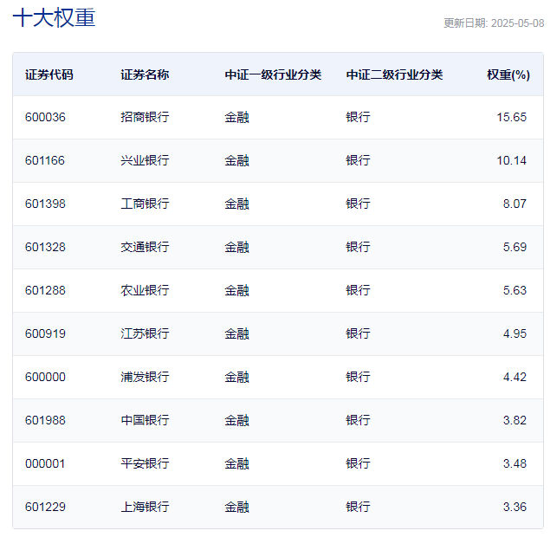Click 银行 in the 浦发银行 row
This screenshot has height=537, width=550.
358,377
